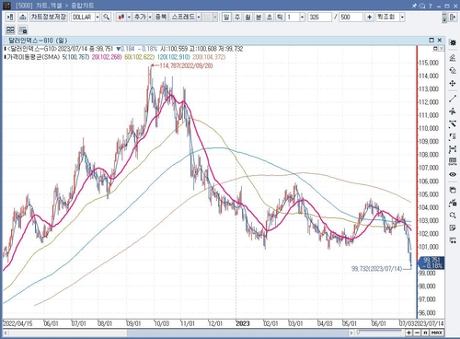Screen dimensions: 460x339
Task: Expand the 추가 dropdown arrow
Action: [150, 17]
